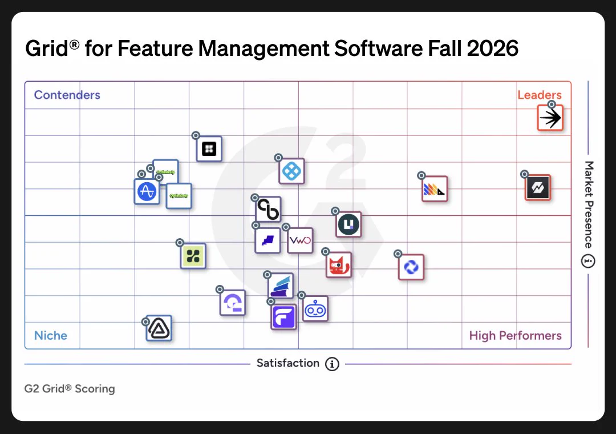Screen dimensions: 616x434
Task: Click the Satisfaction axis label
Action: [x=288, y=363]
